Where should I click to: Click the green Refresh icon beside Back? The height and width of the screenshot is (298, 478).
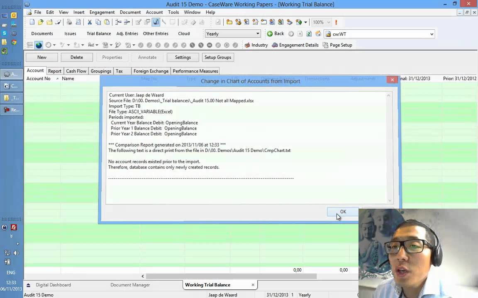coord(309,34)
